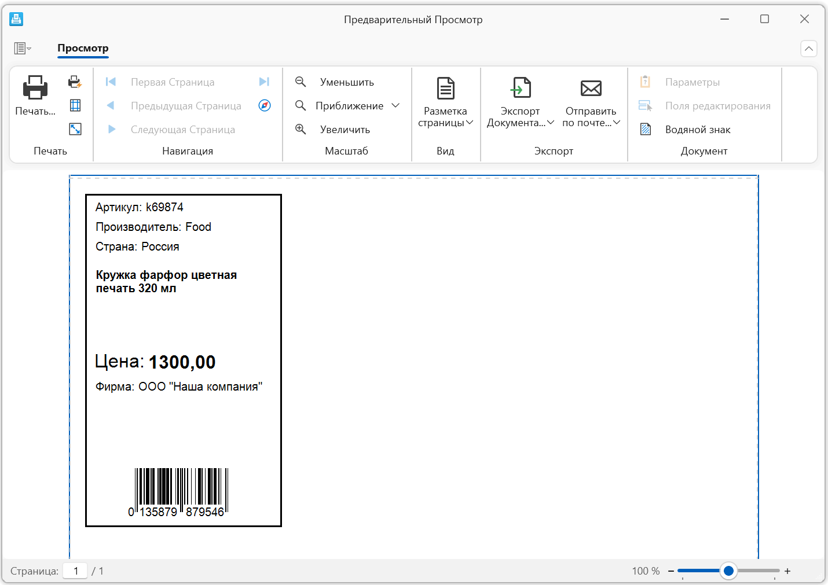Collapse the ribbon with chevron button
The width and height of the screenshot is (828, 585).
(x=809, y=49)
